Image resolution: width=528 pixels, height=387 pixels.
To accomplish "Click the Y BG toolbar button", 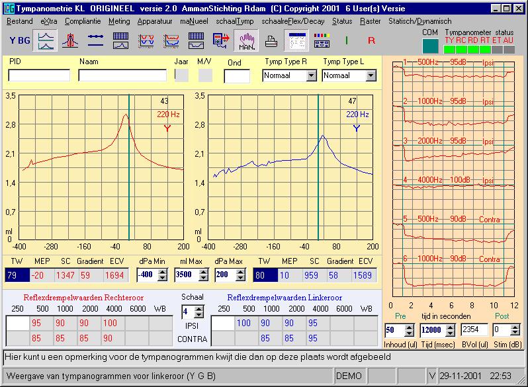I will coord(19,41).
